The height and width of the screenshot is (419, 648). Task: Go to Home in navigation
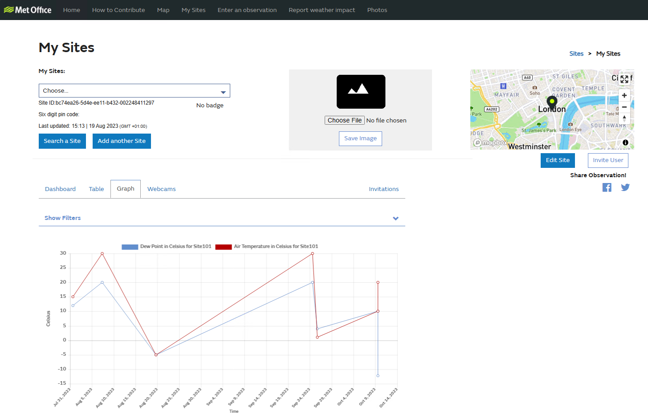point(72,10)
